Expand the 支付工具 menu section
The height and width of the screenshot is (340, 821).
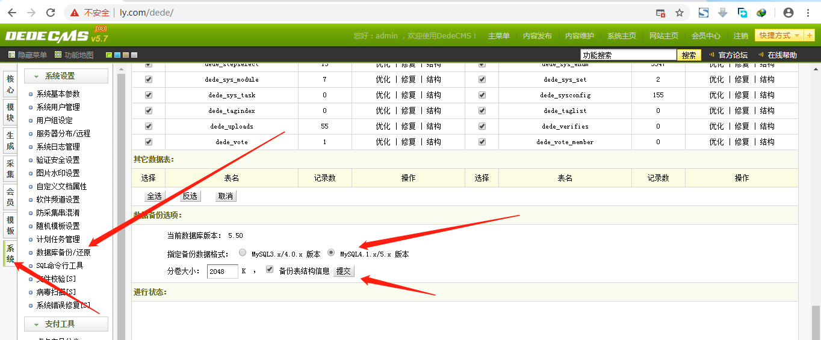66,324
